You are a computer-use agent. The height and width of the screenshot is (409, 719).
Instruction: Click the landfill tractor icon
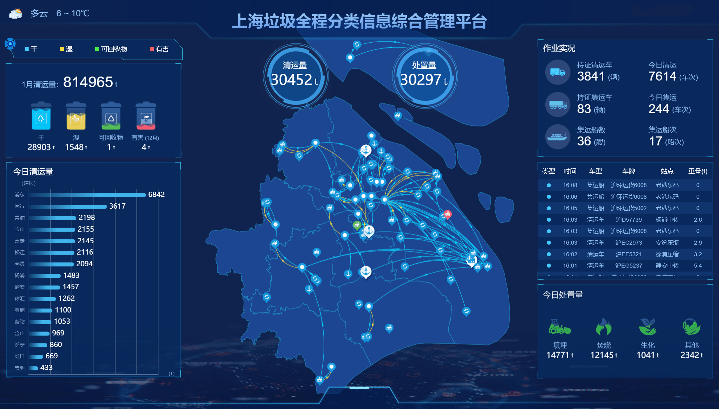(x=560, y=327)
